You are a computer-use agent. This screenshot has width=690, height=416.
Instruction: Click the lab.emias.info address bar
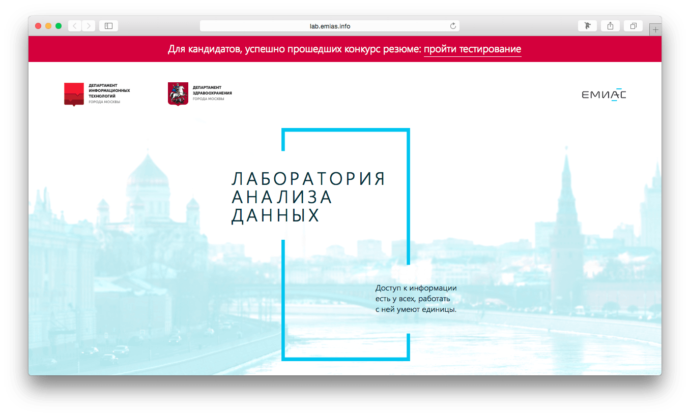coord(330,26)
